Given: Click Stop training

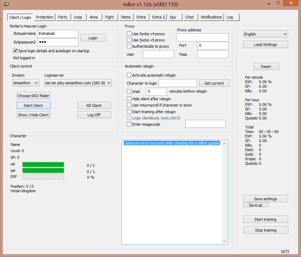Looking at the screenshot, I should click(x=266, y=230).
